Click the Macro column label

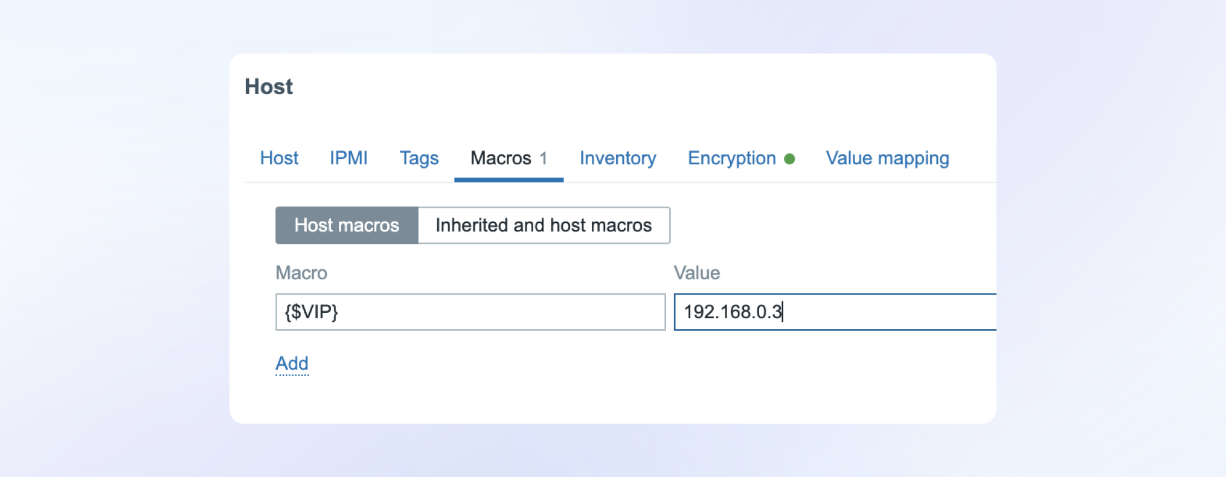(301, 273)
